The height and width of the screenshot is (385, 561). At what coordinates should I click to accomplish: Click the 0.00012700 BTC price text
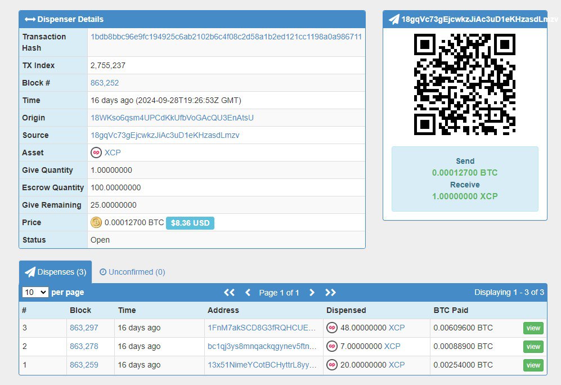point(134,222)
